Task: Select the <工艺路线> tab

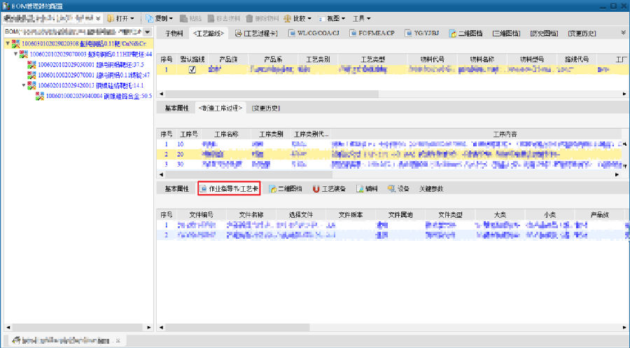Action: (x=208, y=34)
